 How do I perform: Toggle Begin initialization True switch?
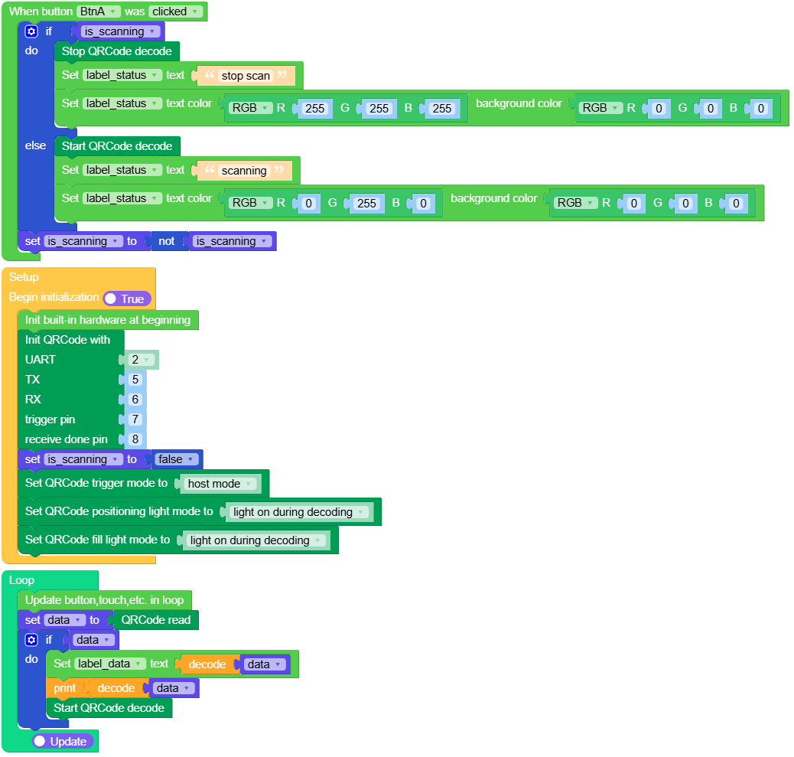click(127, 299)
